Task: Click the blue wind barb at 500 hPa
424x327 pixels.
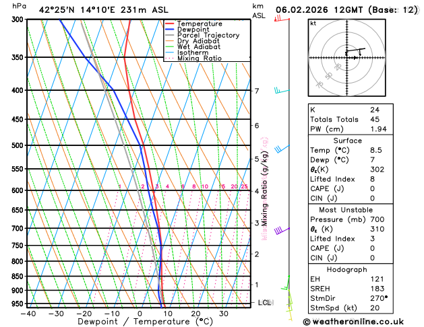Action: [x=282, y=149]
